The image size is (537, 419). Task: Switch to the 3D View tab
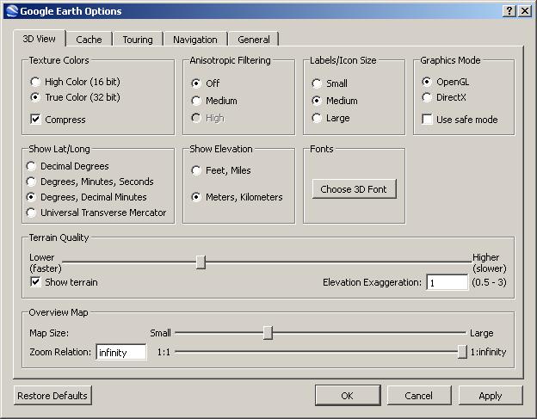click(39, 39)
